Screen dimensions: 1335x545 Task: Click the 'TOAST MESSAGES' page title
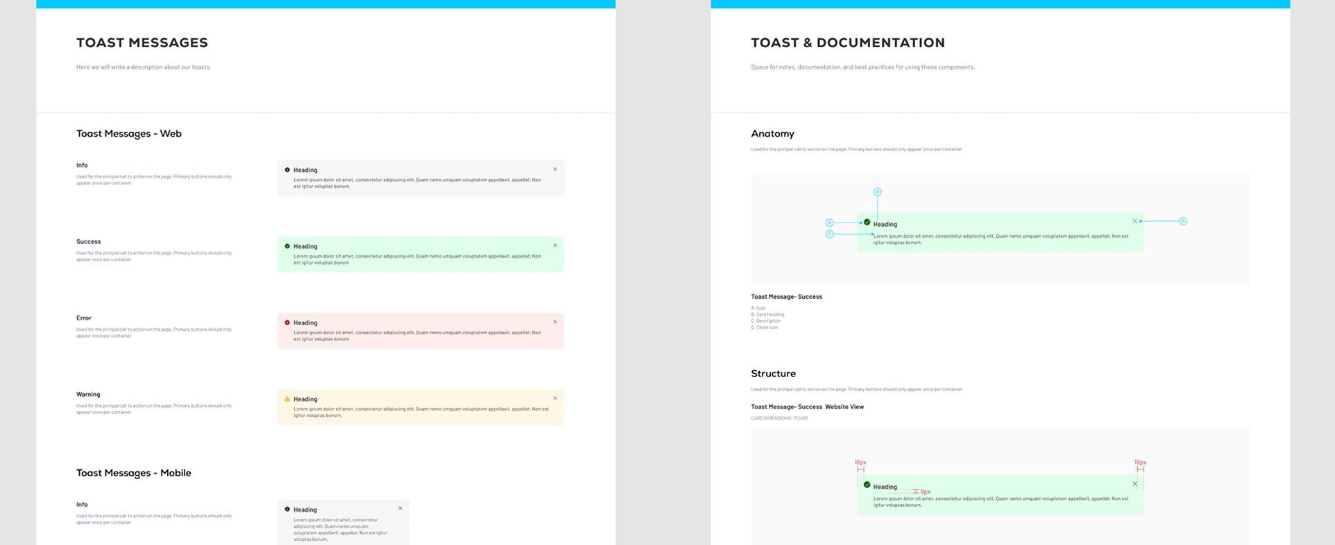tap(142, 42)
